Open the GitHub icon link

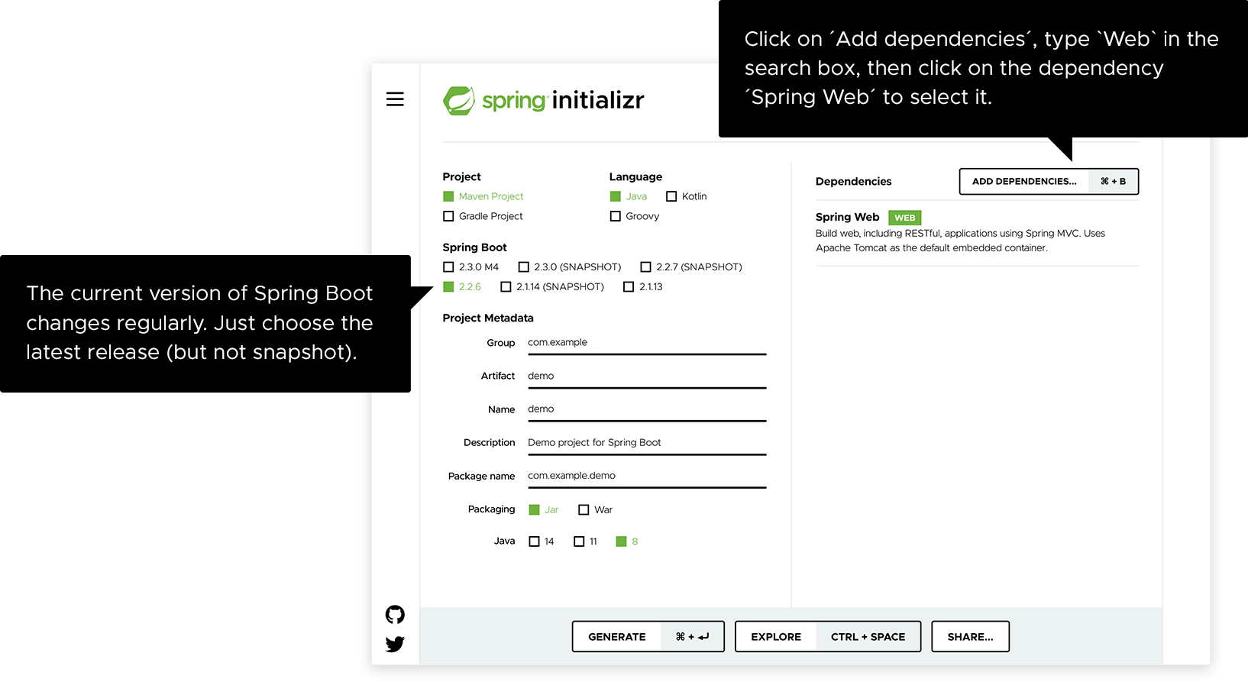click(395, 615)
